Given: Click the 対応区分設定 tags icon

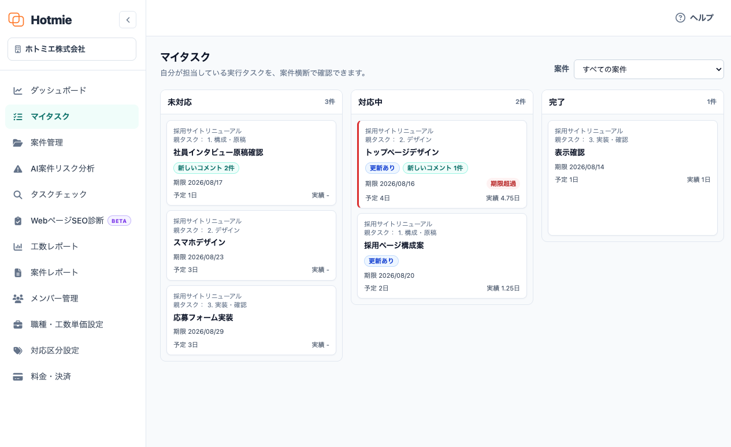Looking at the screenshot, I should [x=18, y=351].
